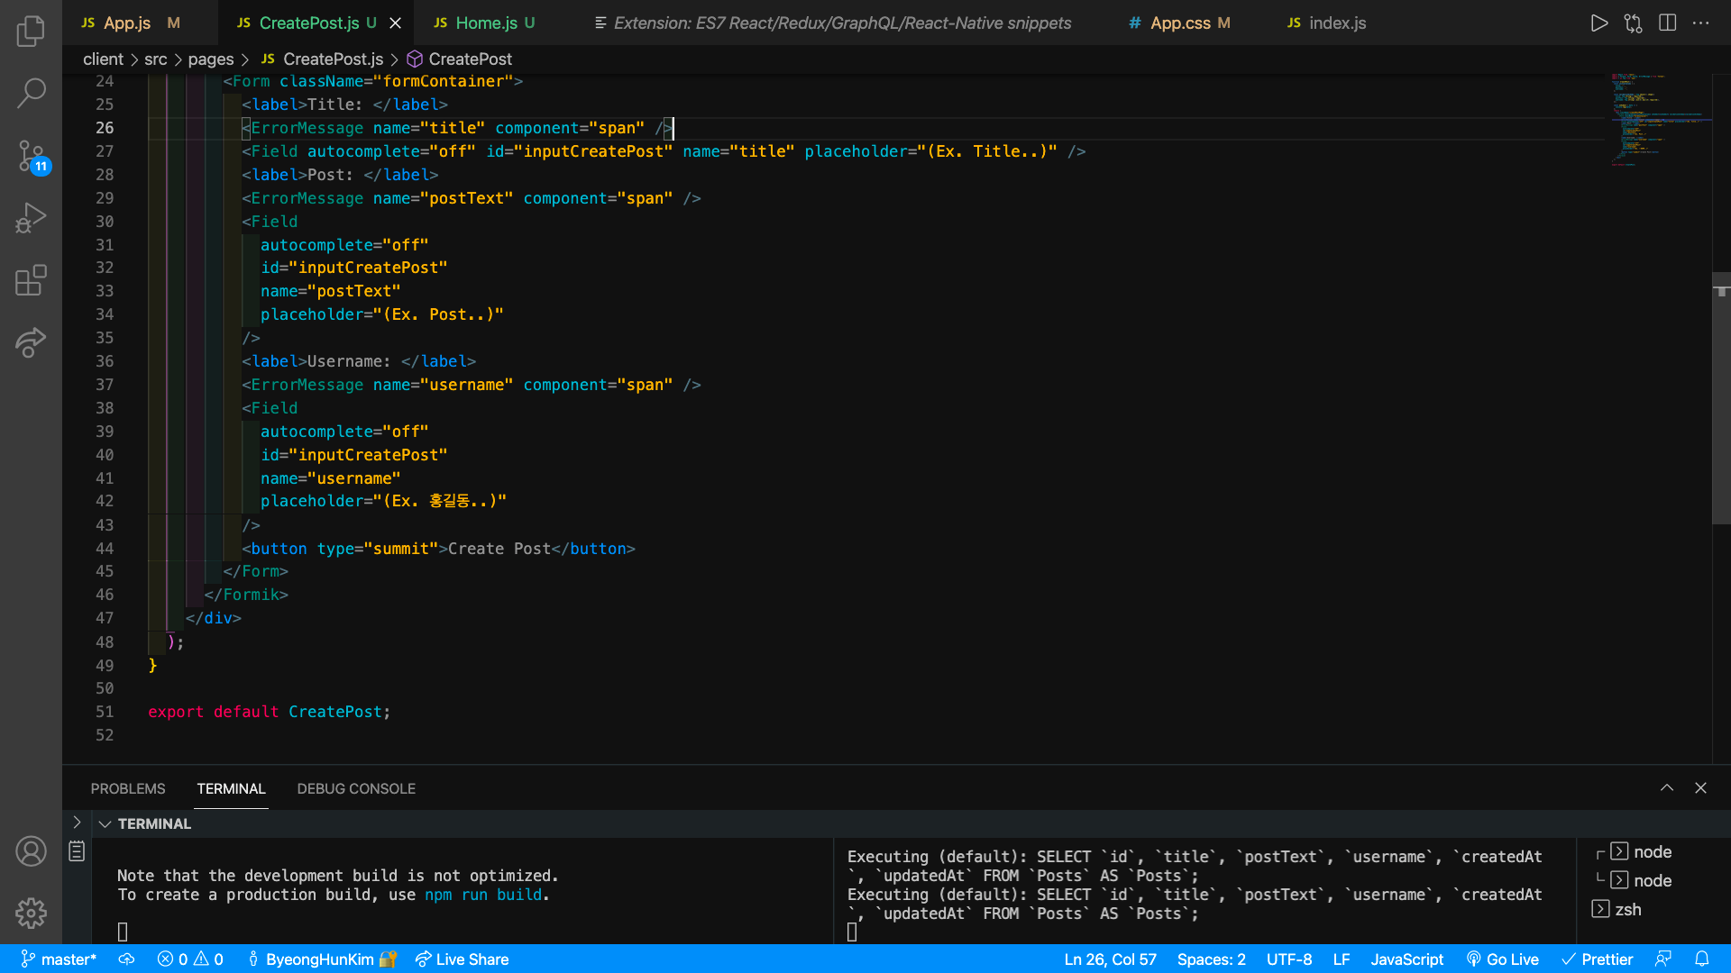Open the Explorer view icon
1731x973 pixels.
click(x=31, y=32)
